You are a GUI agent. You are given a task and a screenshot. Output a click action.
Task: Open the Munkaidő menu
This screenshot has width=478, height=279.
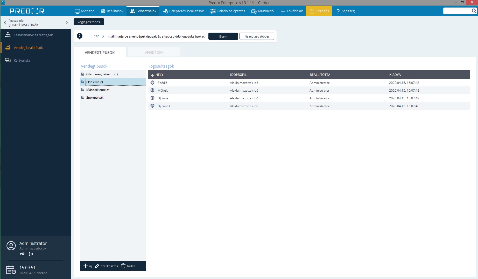click(263, 11)
